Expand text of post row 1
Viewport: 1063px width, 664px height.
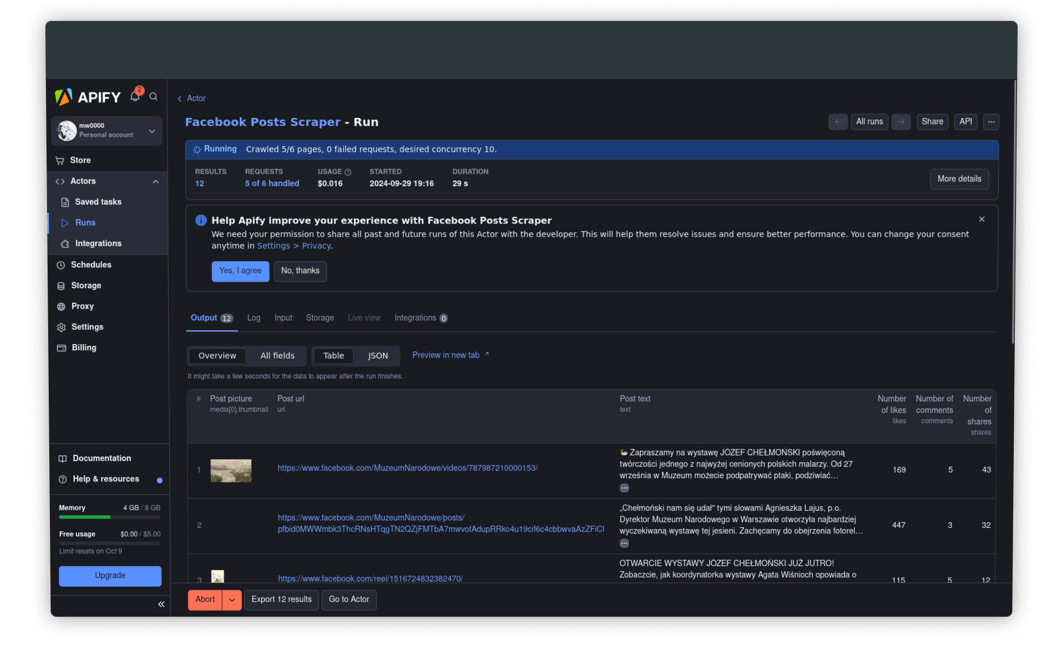point(624,488)
